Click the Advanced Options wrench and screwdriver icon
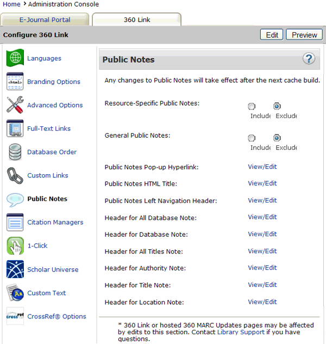 click(x=15, y=105)
